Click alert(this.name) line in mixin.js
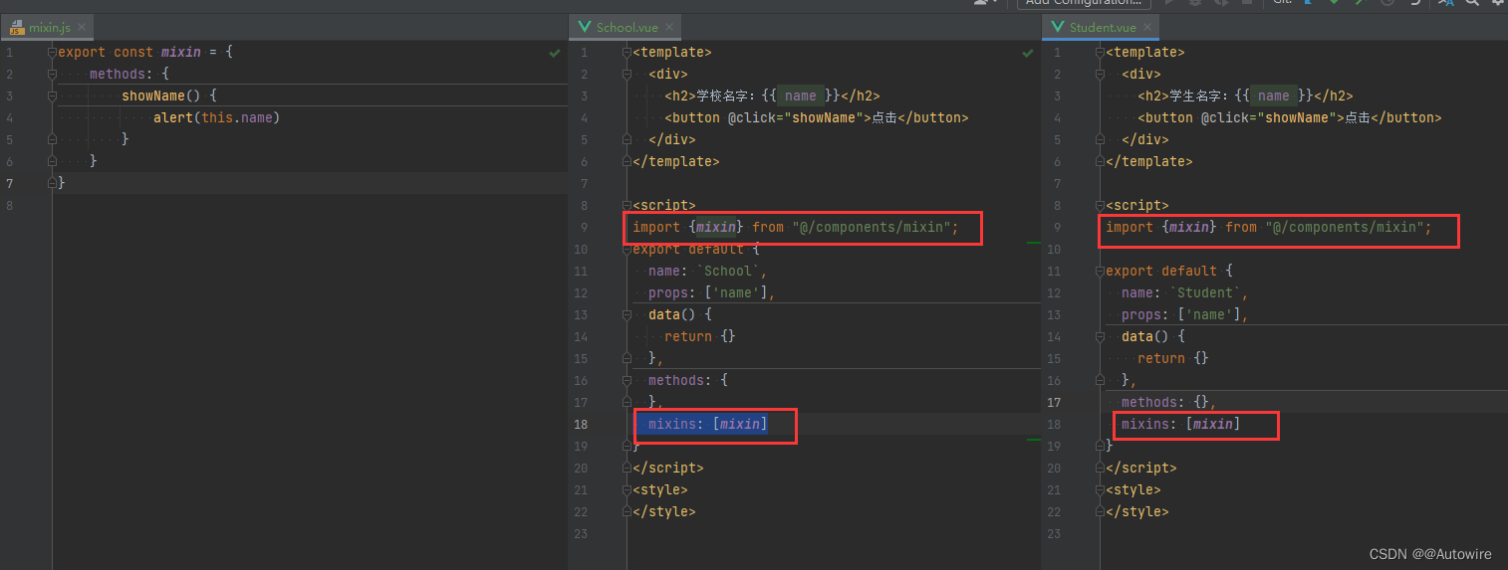This screenshot has height=570, width=1508. point(216,117)
